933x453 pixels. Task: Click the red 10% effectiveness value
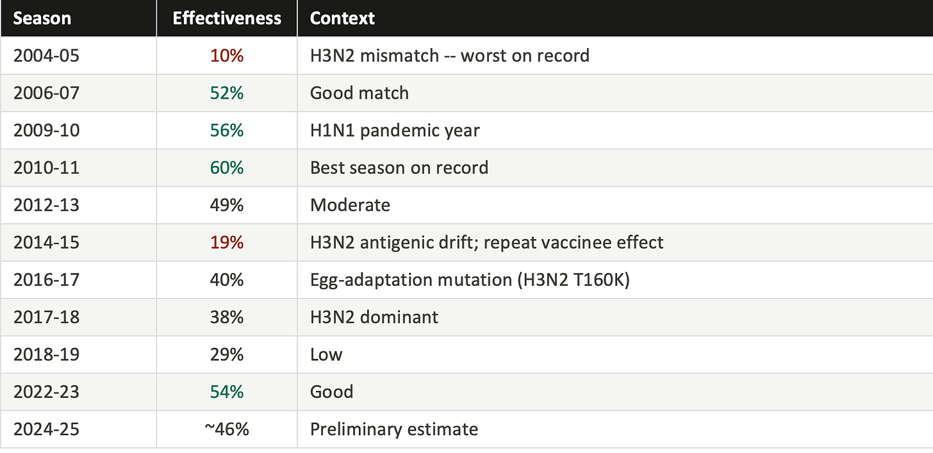(x=227, y=56)
